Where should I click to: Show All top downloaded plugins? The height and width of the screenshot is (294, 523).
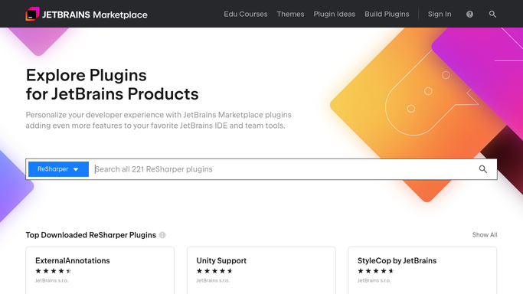tap(485, 235)
